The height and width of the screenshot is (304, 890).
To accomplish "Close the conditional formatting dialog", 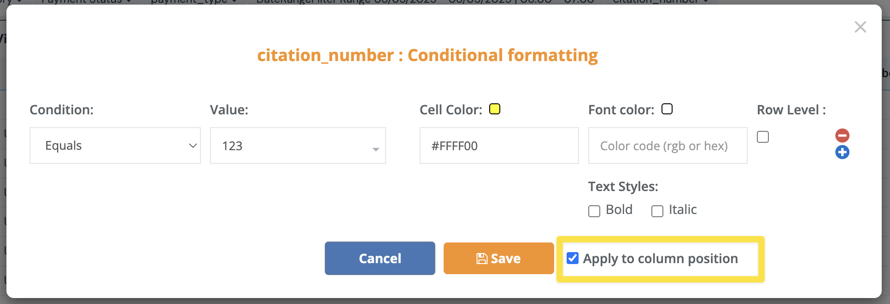I will tap(860, 27).
